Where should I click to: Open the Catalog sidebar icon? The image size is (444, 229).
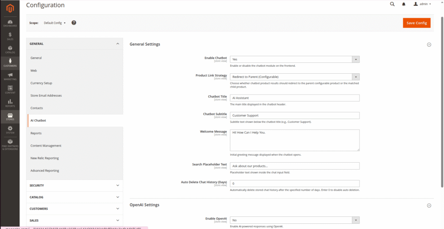coord(10,49)
